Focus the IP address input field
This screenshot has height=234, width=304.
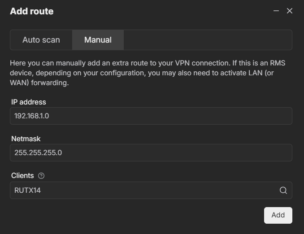151,116
